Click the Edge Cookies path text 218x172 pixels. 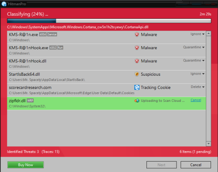pyautogui.click(x=72, y=93)
